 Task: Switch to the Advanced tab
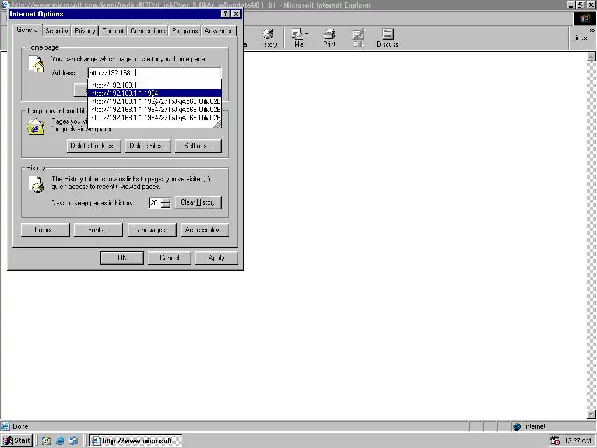point(219,31)
